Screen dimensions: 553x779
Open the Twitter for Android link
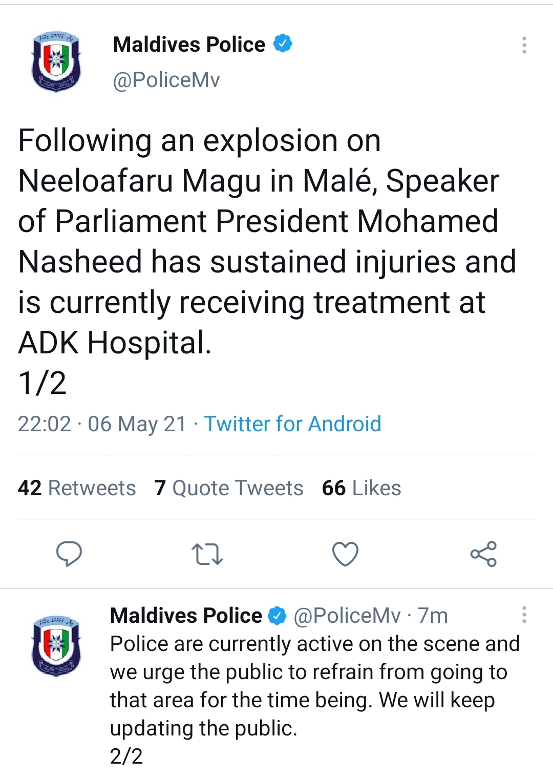(x=292, y=424)
